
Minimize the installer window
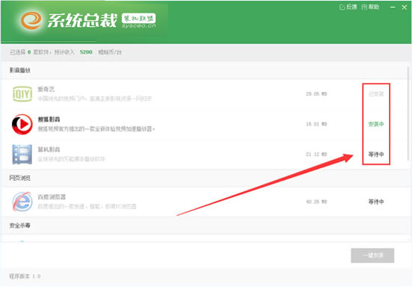392,7
